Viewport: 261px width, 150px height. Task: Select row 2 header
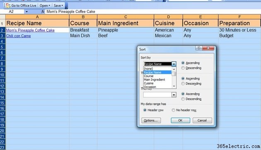2,30
